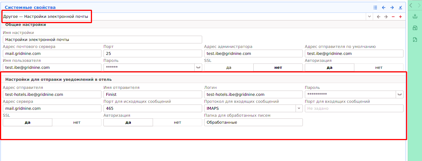Click the 'Имя отправителя' field containing Finist
The width and height of the screenshot is (422, 161).
point(152,94)
